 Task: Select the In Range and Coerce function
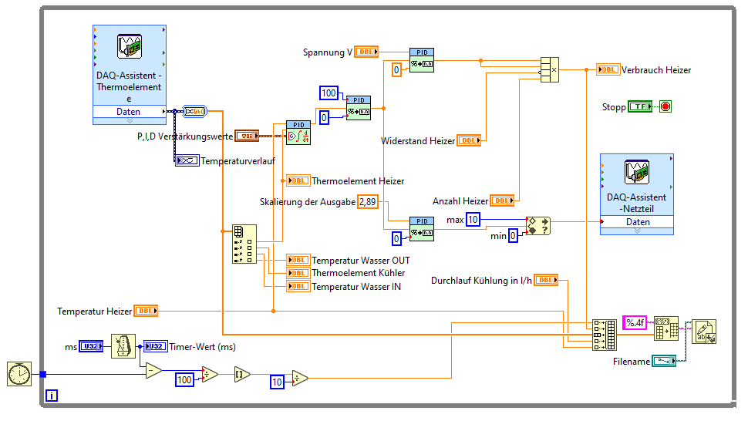coord(538,226)
